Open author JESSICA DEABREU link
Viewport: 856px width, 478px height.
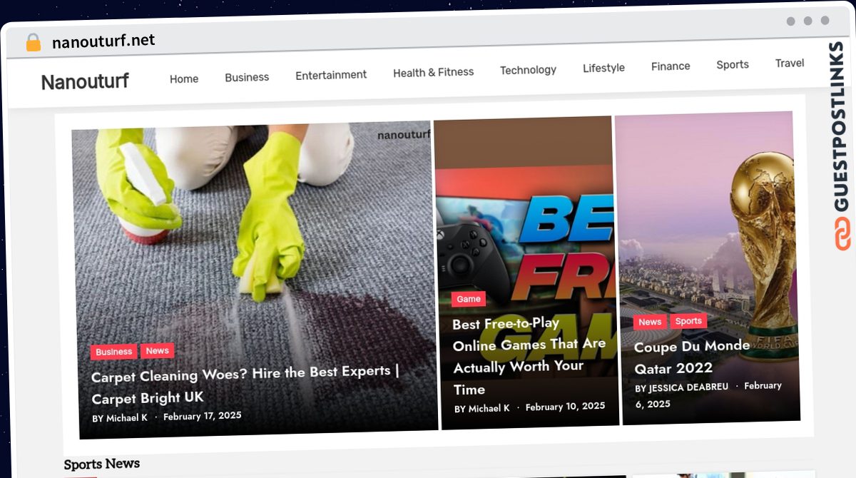click(688, 387)
